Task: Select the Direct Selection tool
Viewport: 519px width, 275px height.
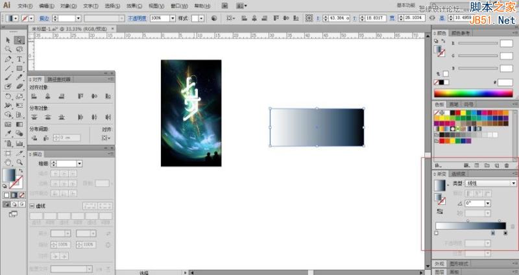Action: [19, 40]
